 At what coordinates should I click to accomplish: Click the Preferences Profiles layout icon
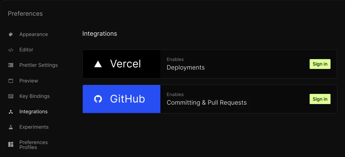tap(11, 145)
